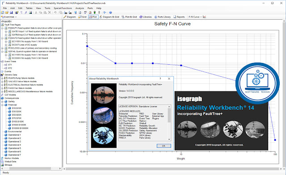Image resolution: width=286 pixels, height=175 pixels.
Task: Open the Add menu
Action: tap(13, 8)
